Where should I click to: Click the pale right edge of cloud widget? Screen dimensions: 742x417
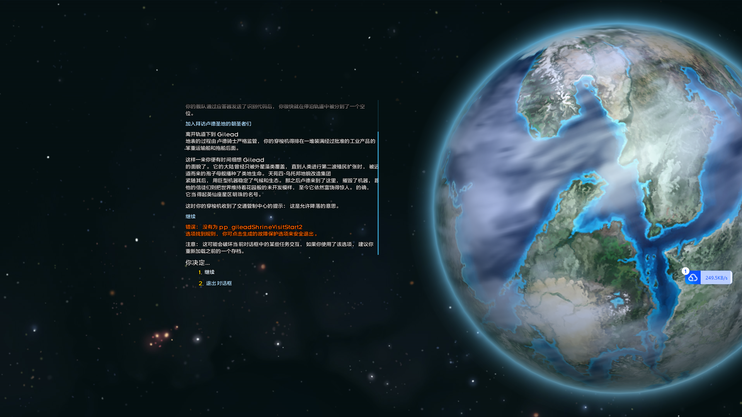730,278
